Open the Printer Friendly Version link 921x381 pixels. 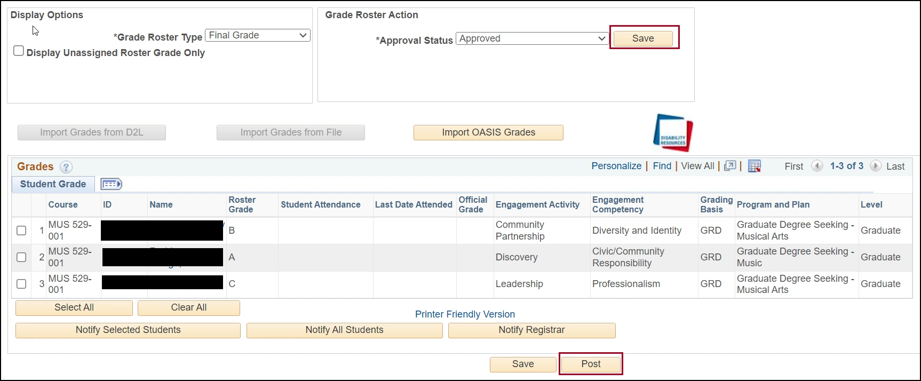coord(465,314)
